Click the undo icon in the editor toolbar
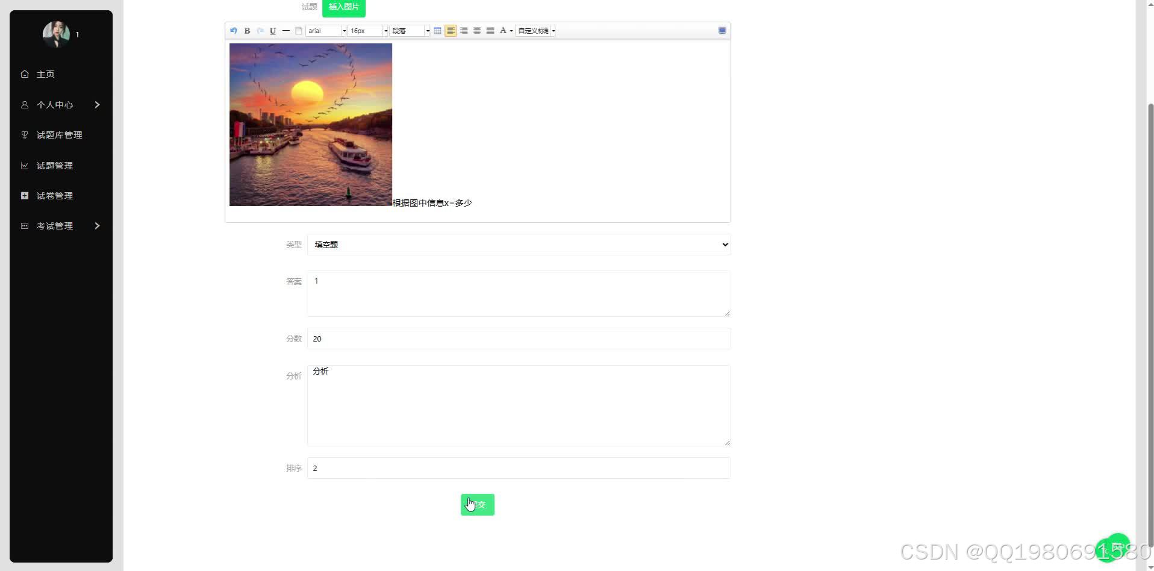Screen dimensions: 1154x571 pyautogui.click(x=234, y=31)
